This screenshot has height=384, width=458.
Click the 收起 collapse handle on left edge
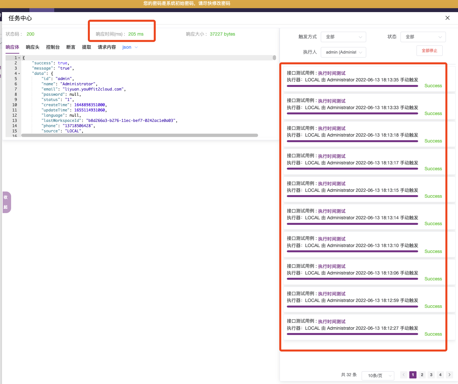[6, 202]
